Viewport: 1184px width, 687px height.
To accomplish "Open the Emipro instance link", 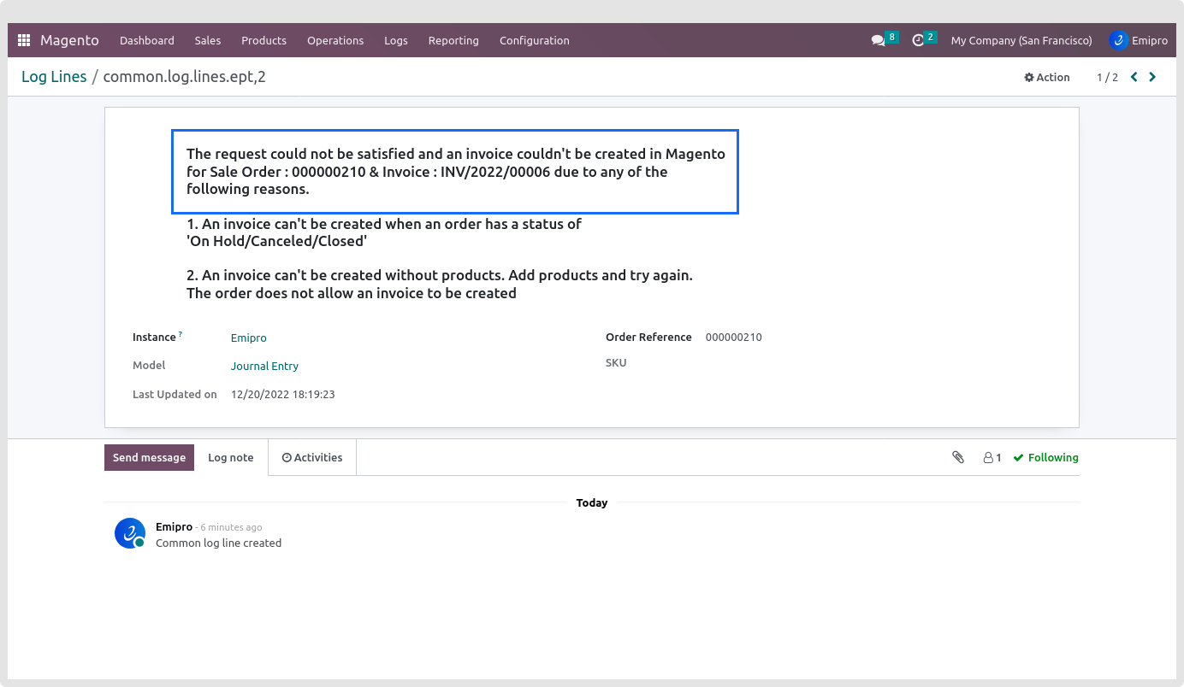I will click(249, 338).
